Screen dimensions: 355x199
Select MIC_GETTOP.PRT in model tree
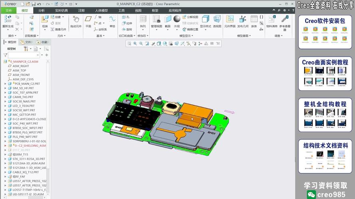click(24, 115)
